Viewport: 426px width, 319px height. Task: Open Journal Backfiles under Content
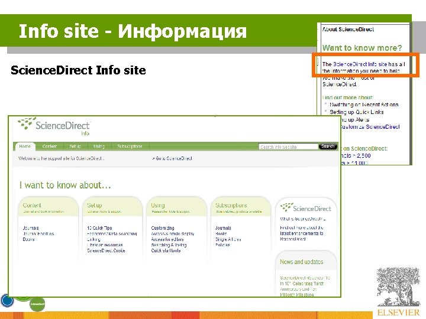38,233
